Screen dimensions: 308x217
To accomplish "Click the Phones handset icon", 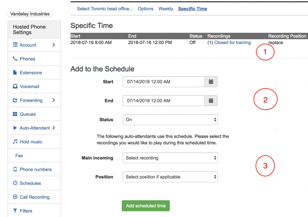I will click(x=15, y=58).
